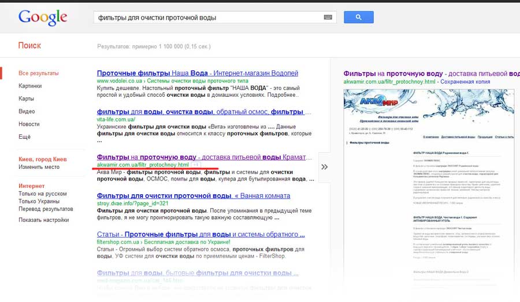The width and height of the screenshot is (520, 302).
Task: Collapse preview with the double-arrow button
Action: coord(324,167)
